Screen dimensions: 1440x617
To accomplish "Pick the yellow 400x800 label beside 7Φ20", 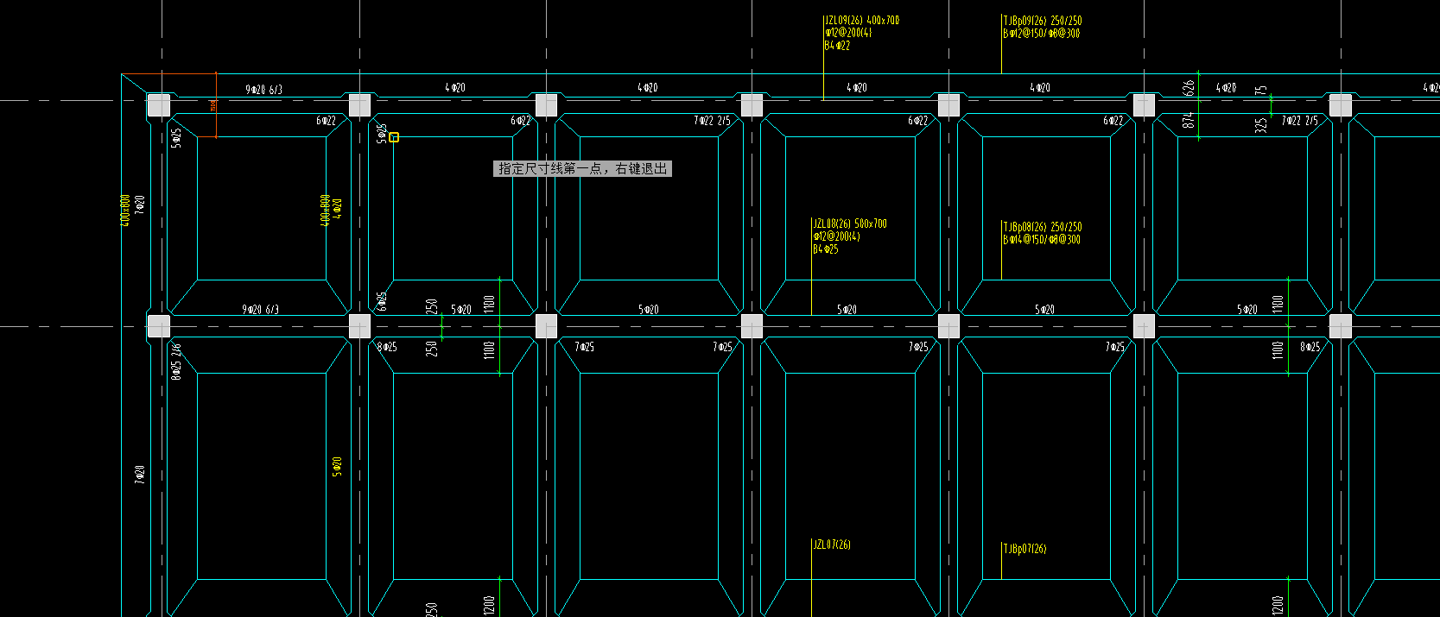I will (x=125, y=210).
